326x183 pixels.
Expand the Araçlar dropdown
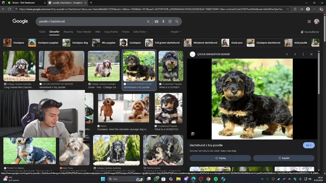176,32
